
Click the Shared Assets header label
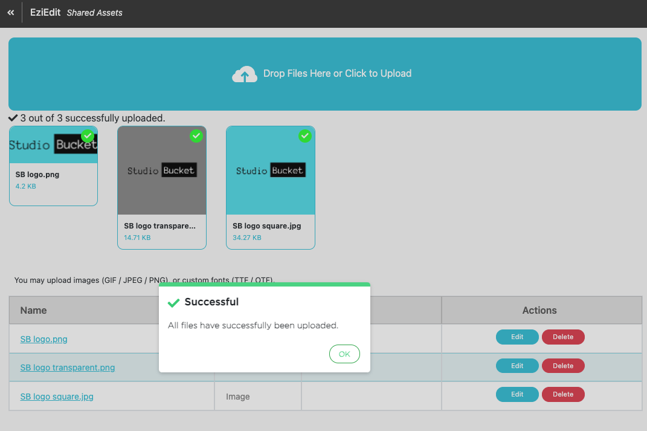coord(94,13)
